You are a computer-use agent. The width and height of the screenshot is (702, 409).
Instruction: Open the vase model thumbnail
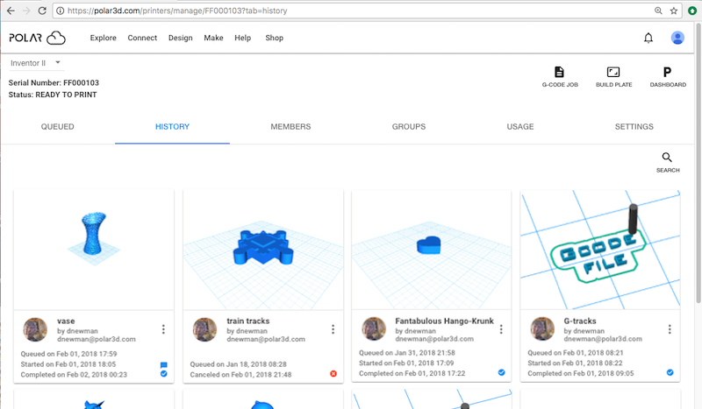pyautogui.click(x=94, y=250)
